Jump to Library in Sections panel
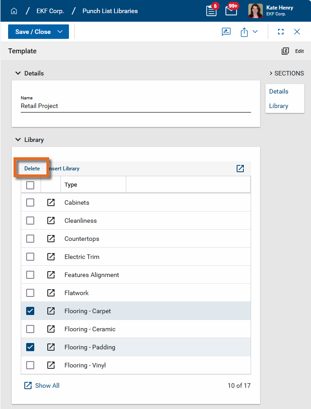 279,106
